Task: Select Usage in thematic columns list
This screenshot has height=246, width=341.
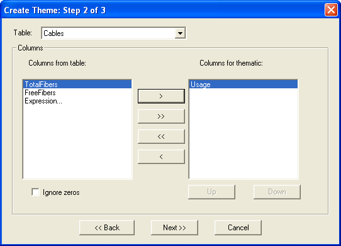Action: click(x=243, y=84)
